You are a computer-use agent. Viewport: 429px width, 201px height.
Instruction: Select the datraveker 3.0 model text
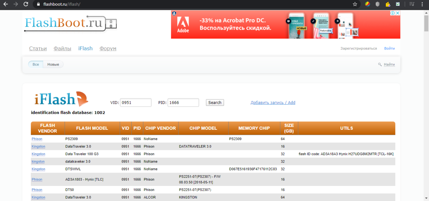pyautogui.click(x=78, y=161)
